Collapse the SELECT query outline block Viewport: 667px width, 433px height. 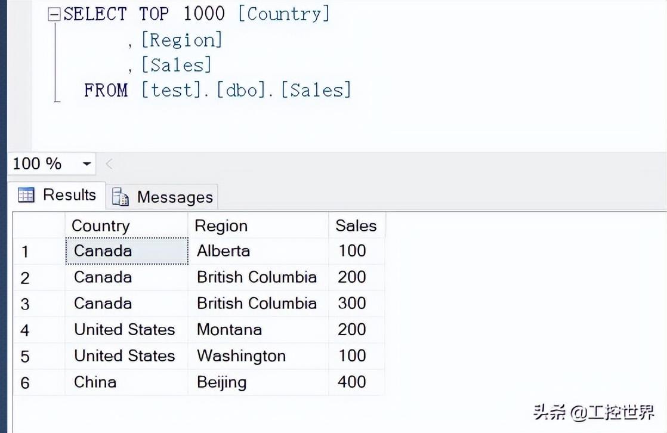coord(54,15)
